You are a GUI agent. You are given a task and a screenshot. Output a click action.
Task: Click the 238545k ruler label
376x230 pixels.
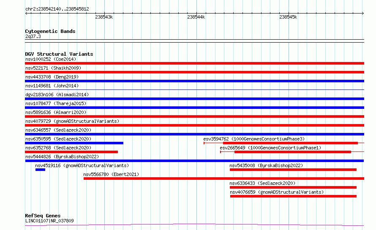[288, 17]
